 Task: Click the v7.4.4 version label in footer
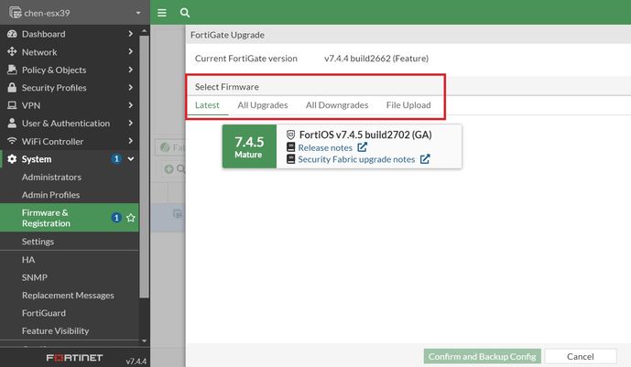point(136,361)
